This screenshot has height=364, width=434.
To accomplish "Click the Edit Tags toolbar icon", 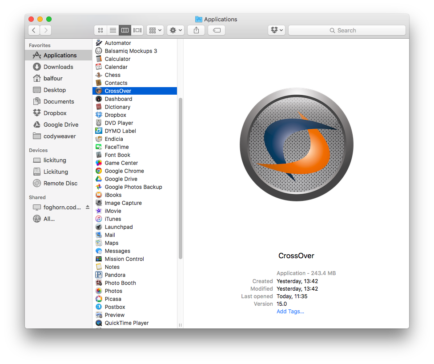I will pos(217,30).
